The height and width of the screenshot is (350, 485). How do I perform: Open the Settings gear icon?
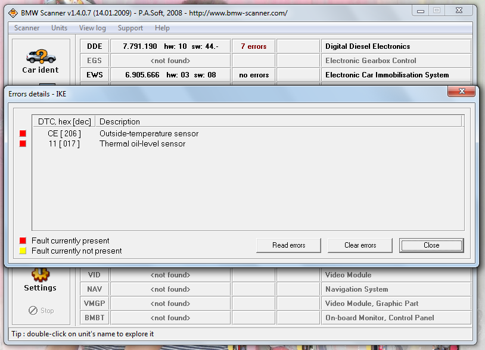click(x=40, y=274)
